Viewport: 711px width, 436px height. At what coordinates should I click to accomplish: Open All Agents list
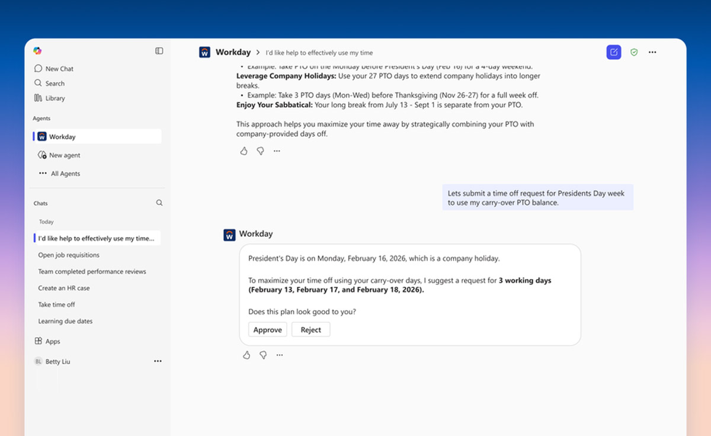[59, 174]
